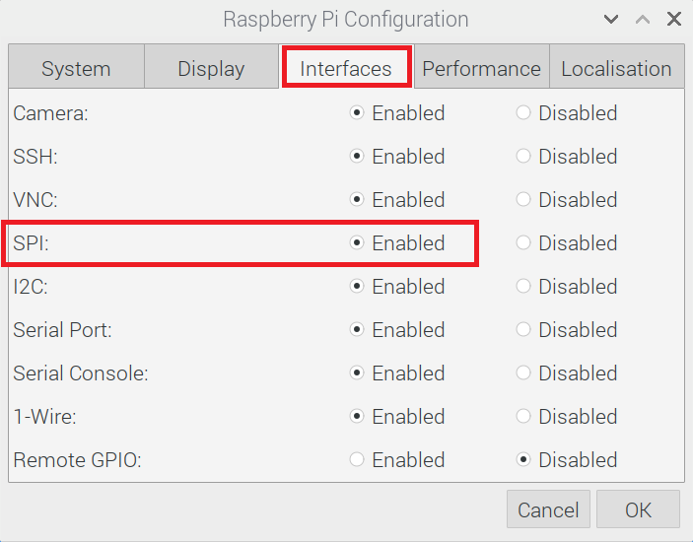Disable the Serial Console
693x542 pixels.
tap(523, 373)
